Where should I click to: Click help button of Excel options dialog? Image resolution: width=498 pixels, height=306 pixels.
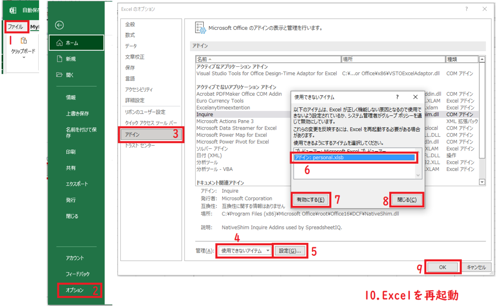click(x=466, y=9)
